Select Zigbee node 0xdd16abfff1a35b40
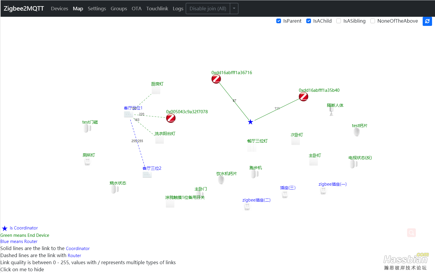The height and width of the screenshot is (273, 435). [x=304, y=96]
